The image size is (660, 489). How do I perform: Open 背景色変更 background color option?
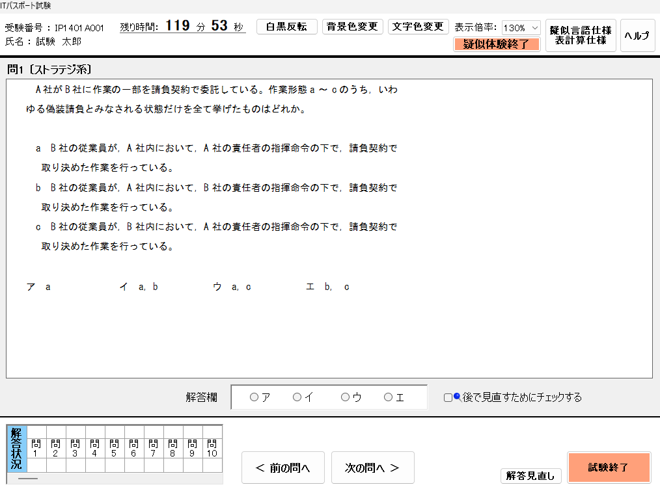click(352, 27)
